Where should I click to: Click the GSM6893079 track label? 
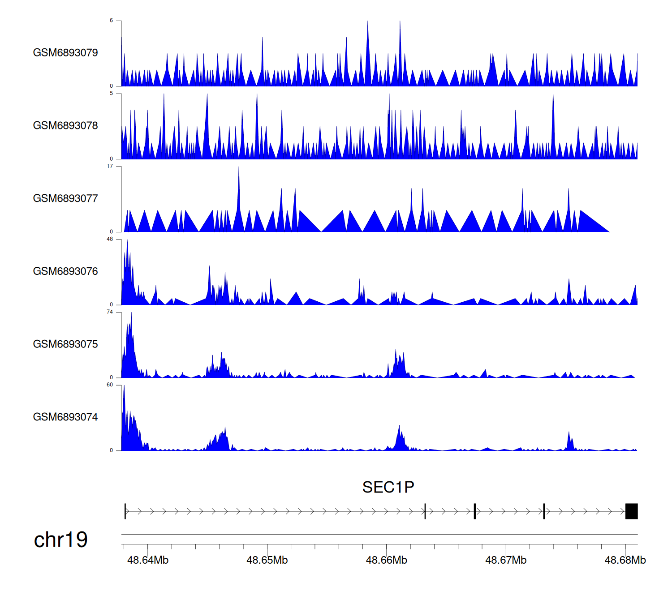coord(65,53)
